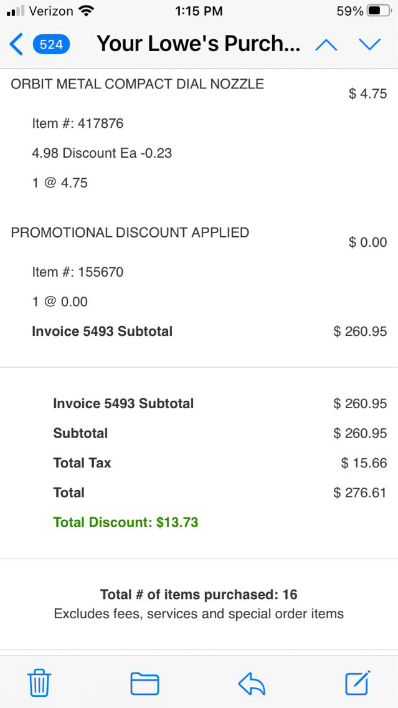Tap the battery indicator in status bar
This screenshot has width=398, height=708.
click(379, 11)
